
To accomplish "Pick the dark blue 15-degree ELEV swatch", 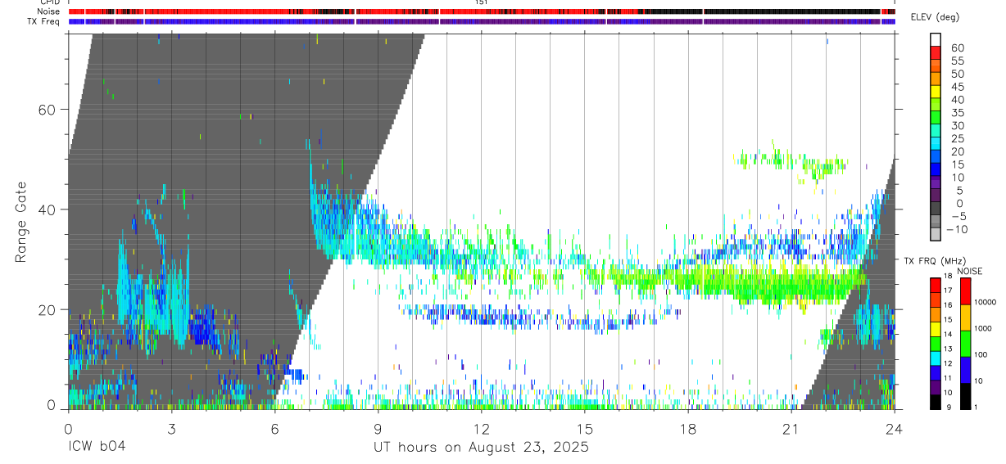I will (x=936, y=170).
